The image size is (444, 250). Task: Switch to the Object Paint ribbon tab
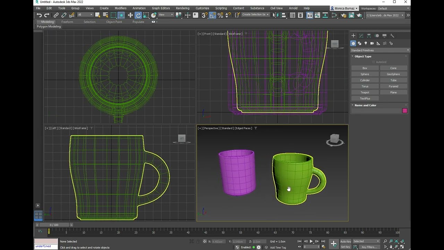pos(114,22)
